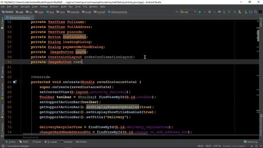263x148 pixels.
Task: Click the Stop icon in toolbar
Action: (x=229, y=12)
